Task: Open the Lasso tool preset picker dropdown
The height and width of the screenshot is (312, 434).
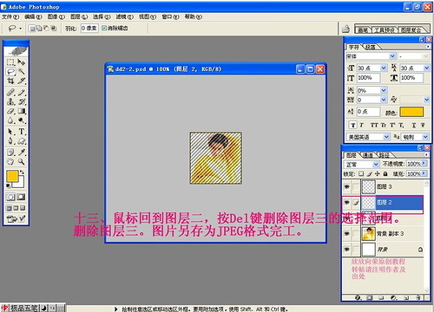Action: [20, 29]
